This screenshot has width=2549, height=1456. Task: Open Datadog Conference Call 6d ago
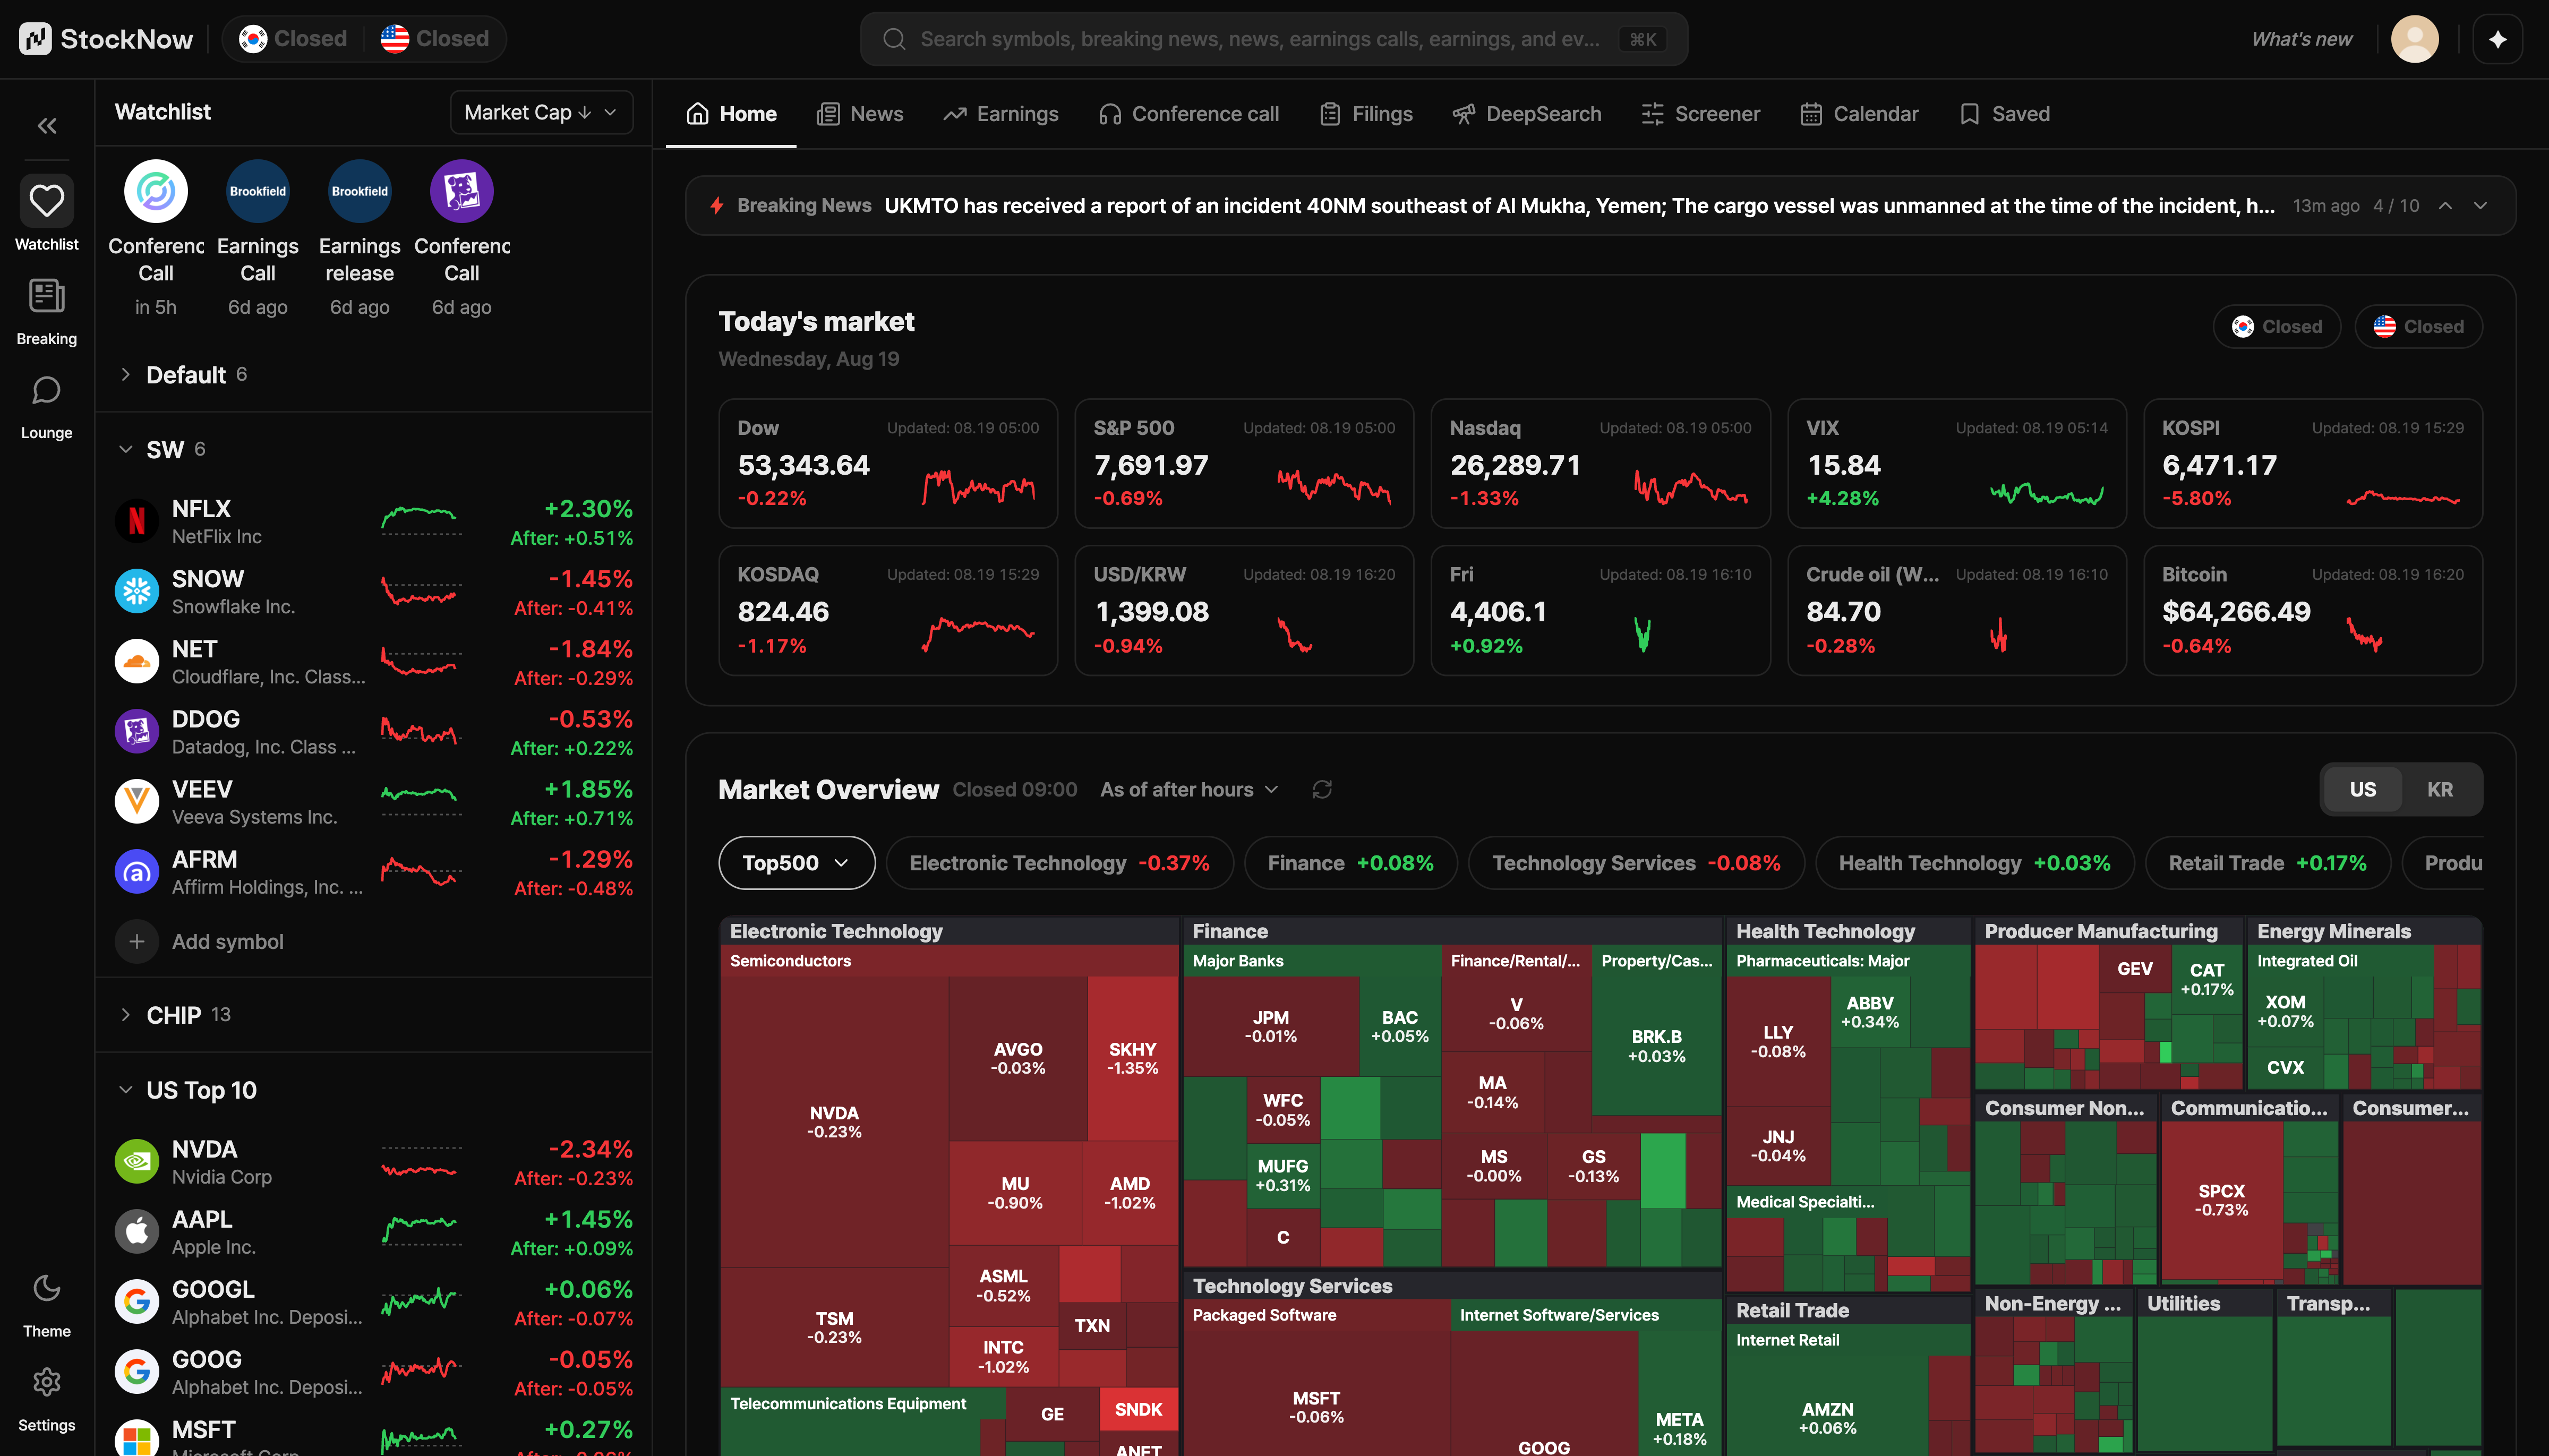point(462,239)
